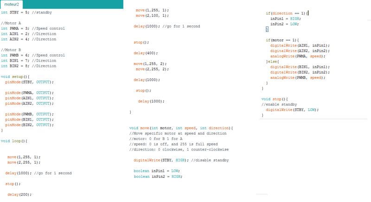This screenshot has width=371, height=202.
Task: Click the 'if(direction == 1){' line
Action: (287, 13)
